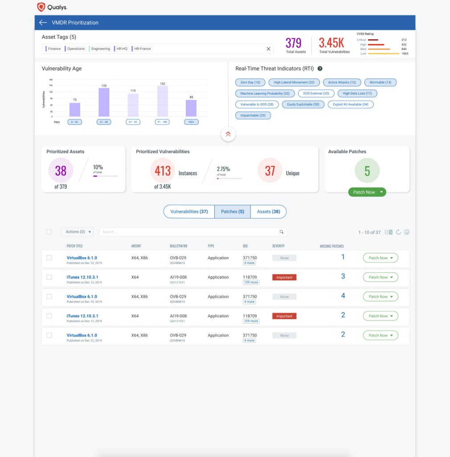Click the Qualys logo
Screen dimensions: 450x457
click(x=52, y=7)
